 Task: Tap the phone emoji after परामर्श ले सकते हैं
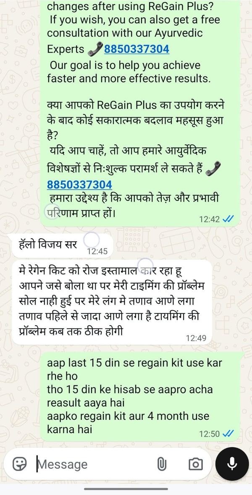click(x=213, y=169)
